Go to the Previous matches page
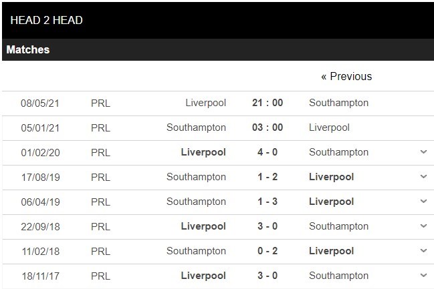Viewport: 434px width, 289px height. click(x=346, y=76)
